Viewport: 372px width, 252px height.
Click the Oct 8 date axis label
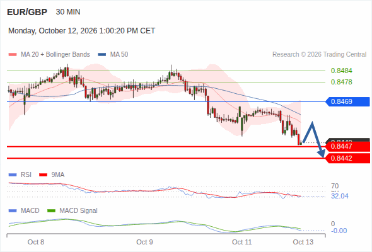click(36, 242)
